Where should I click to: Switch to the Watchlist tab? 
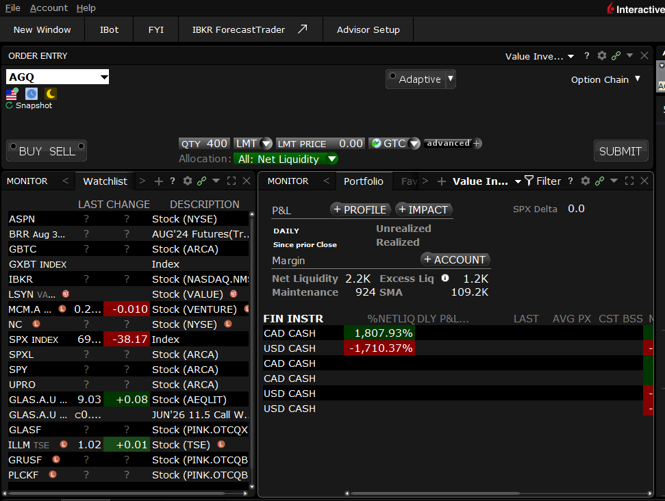tap(105, 181)
